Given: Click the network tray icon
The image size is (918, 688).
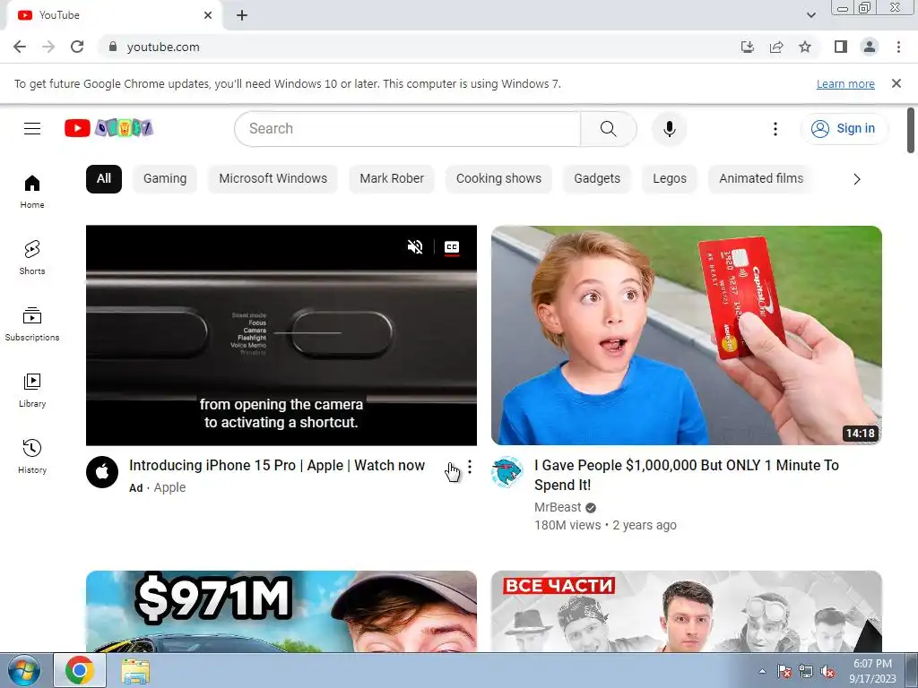Looking at the screenshot, I should coord(806,671).
